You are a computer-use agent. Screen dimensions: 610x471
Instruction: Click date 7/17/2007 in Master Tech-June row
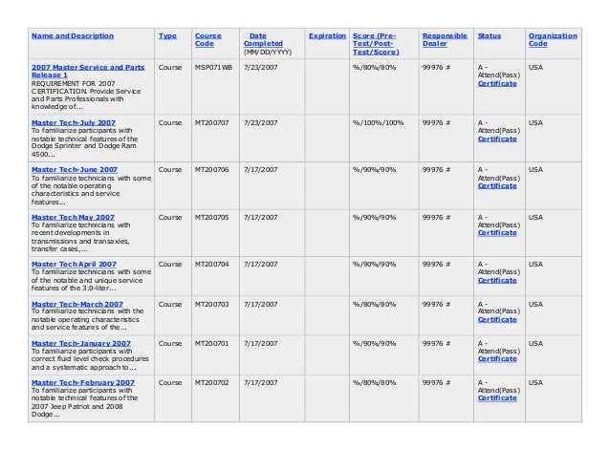(261, 170)
